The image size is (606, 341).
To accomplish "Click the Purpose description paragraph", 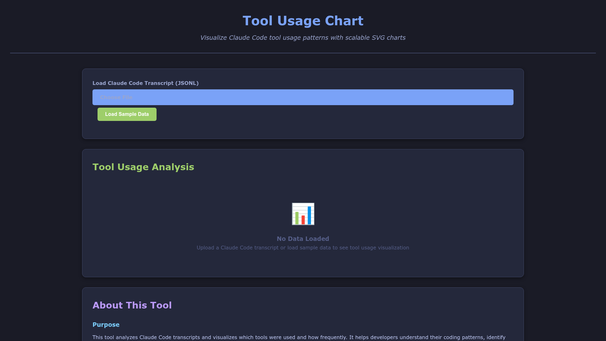I will [x=299, y=337].
